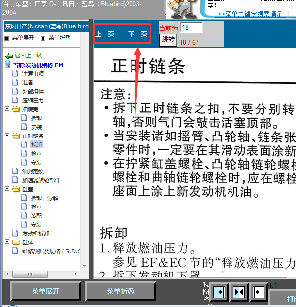The image size is (296, 307).
Task: Click tree panel horizontal scrollbar left arrow
Action: pyautogui.click(x=7, y=274)
